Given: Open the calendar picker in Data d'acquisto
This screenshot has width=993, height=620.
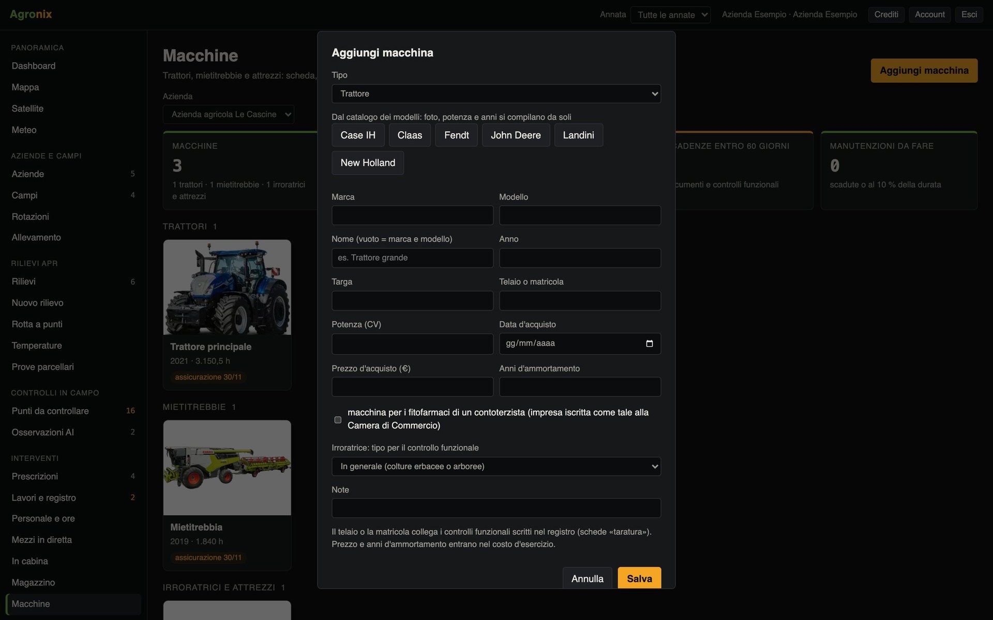Looking at the screenshot, I should pos(649,344).
